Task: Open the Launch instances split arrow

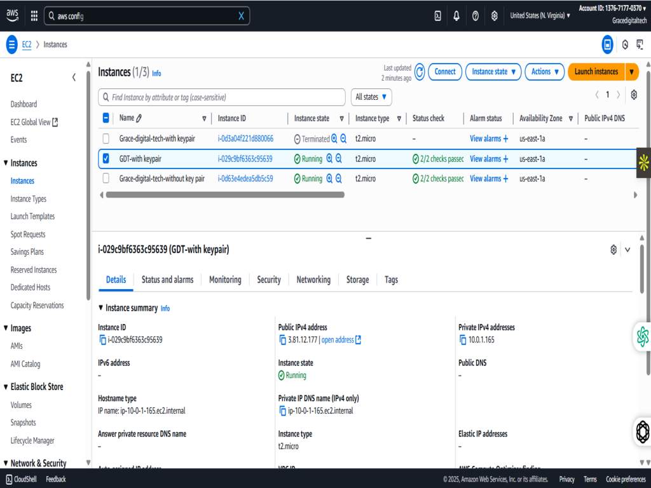Action: click(631, 72)
